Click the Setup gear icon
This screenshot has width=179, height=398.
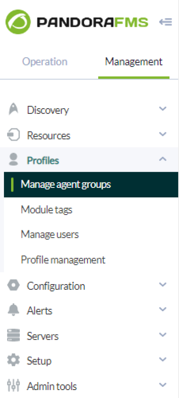point(13,360)
